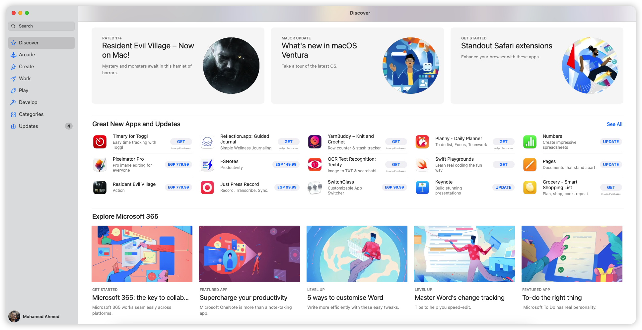Get the YarnBuddy app
Viewport: 642px width, 330px height.
pos(396,142)
